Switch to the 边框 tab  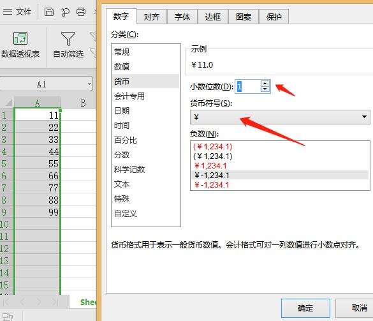tap(213, 17)
